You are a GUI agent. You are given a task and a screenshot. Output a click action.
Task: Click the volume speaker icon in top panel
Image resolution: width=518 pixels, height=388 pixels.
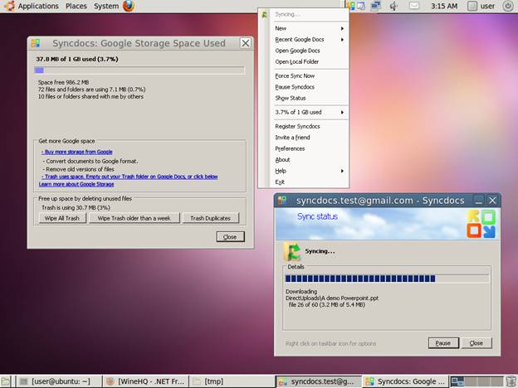pos(393,6)
